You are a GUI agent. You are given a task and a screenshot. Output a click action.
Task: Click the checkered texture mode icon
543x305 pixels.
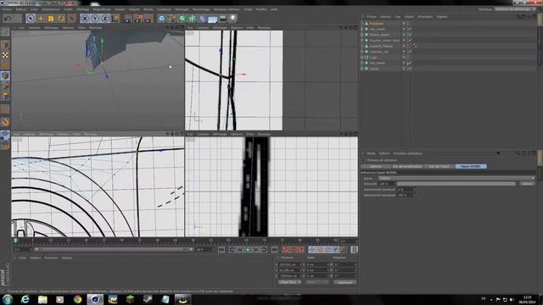tap(5, 55)
